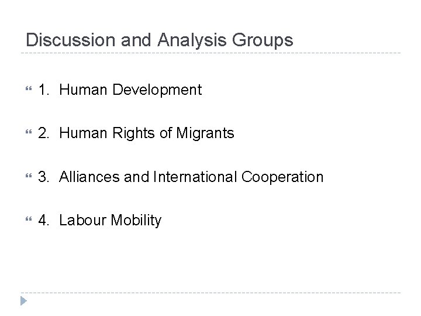The height and width of the screenshot is (316, 421).
Task: Click the bullet icon beside Alliances and International Cooperation
Action: (27, 177)
